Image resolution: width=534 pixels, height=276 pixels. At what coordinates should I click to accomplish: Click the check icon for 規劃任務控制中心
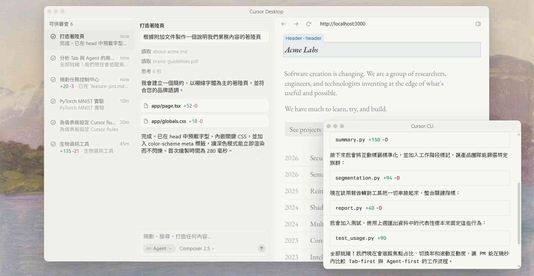pos(53,79)
